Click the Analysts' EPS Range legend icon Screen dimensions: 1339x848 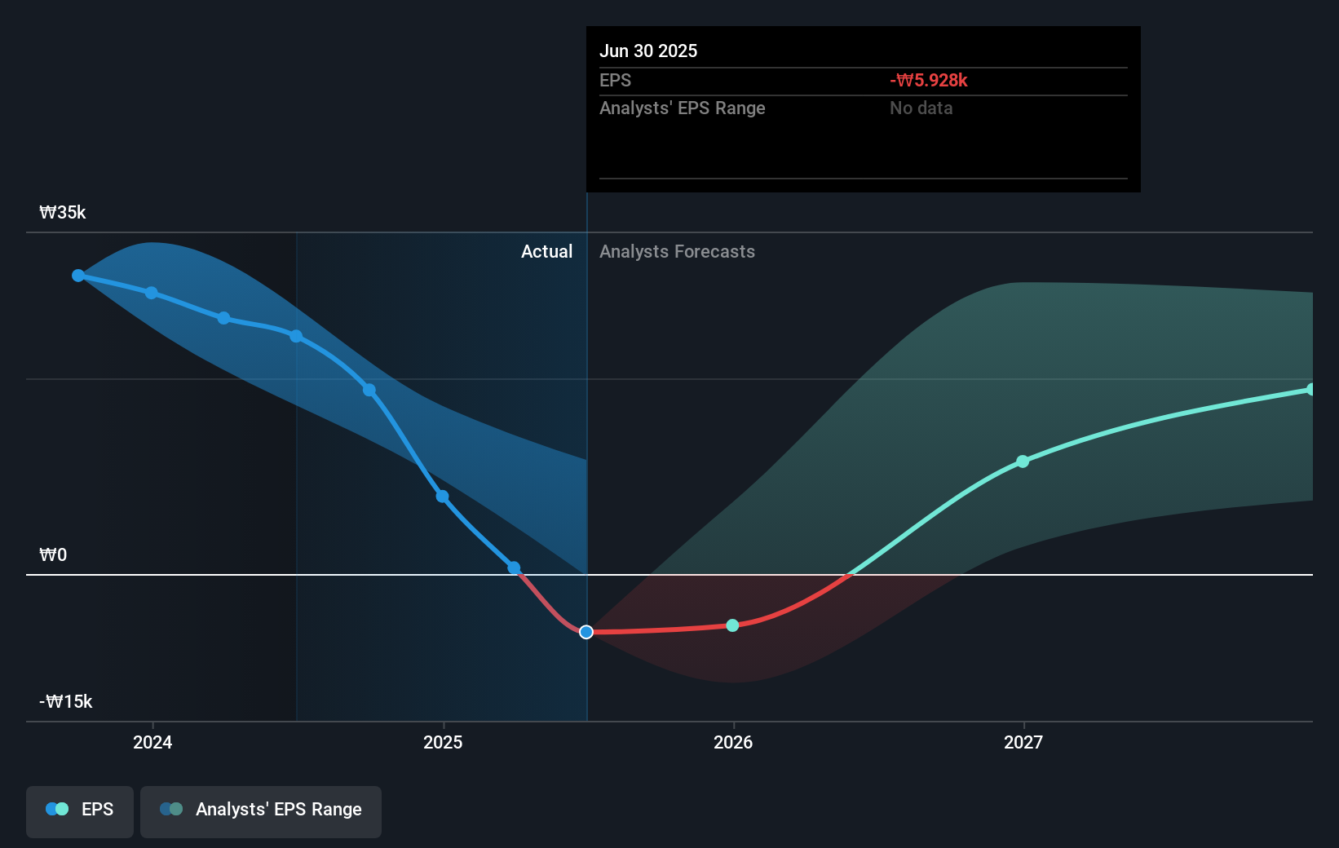[x=172, y=809]
